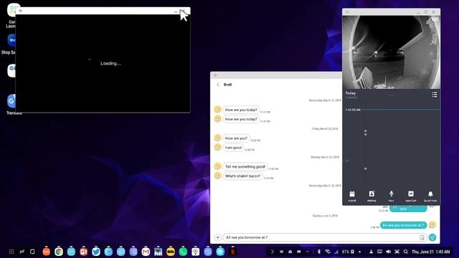
Task: Open the Wi-Fi status icon
Action: [328, 252]
